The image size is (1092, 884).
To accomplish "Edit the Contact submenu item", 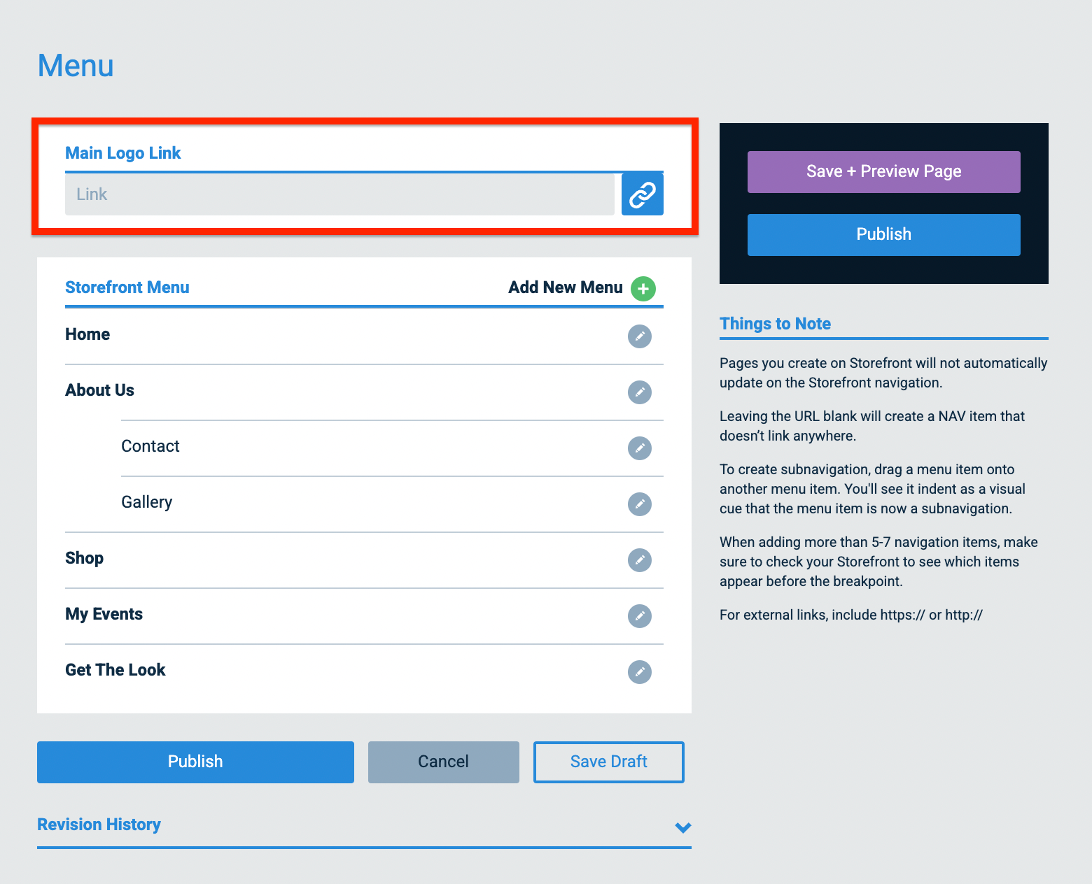I will click(x=639, y=448).
